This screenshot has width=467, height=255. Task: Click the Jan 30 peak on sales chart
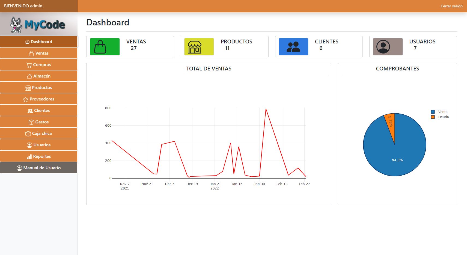point(266,109)
